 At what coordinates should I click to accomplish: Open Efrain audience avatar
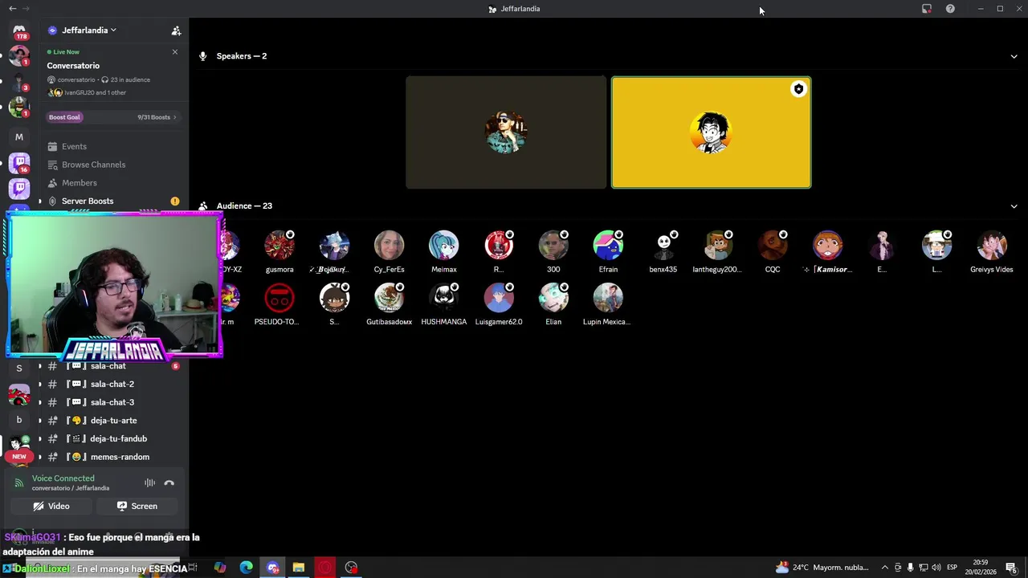pyautogui.click(x=608, y=246)
